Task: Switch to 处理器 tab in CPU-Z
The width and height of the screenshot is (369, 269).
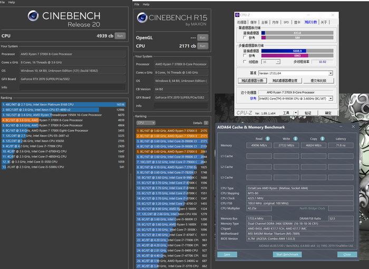Action: (241, 22)
